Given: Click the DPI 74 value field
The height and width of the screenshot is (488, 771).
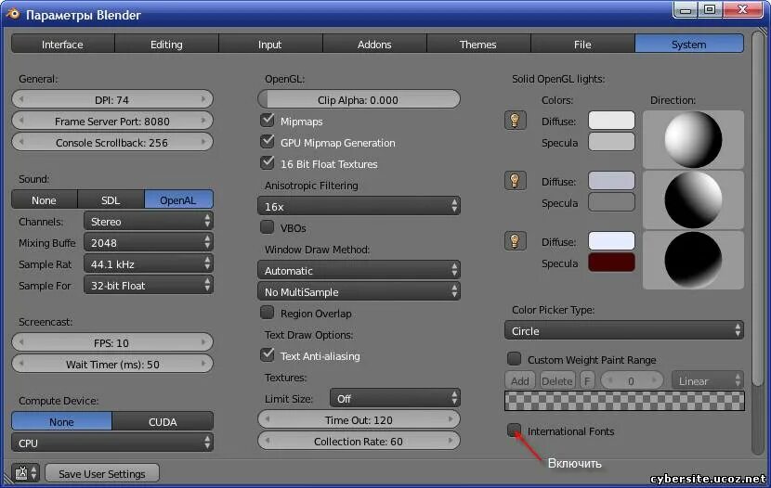Looking at the screenshot, I should (x=112, y=99).
